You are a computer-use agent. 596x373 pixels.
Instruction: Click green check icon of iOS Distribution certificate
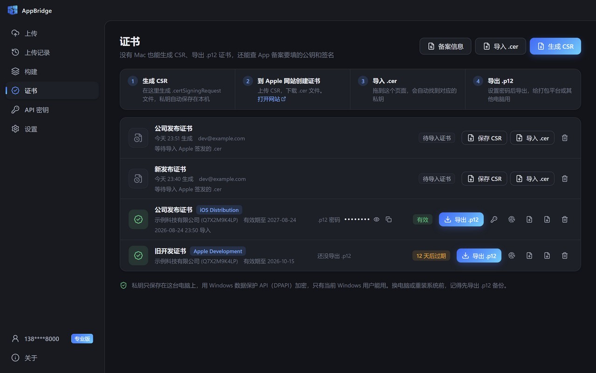[x=138, y=220]
